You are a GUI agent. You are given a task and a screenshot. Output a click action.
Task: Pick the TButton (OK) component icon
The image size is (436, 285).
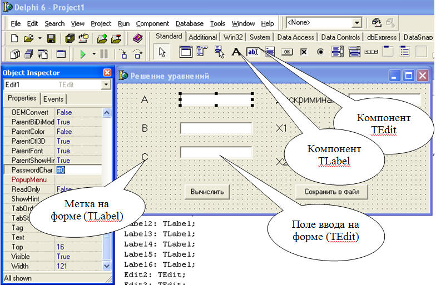click(x=287, y=53)
